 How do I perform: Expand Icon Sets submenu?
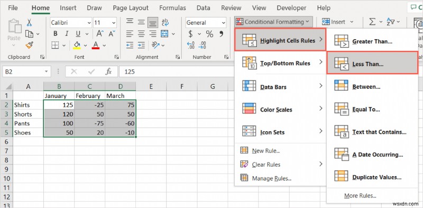point(281,132)
